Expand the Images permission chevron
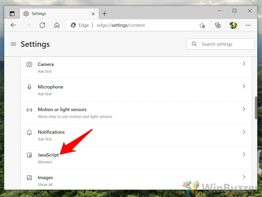The image size is (262, 197). (x=244, y=177)
